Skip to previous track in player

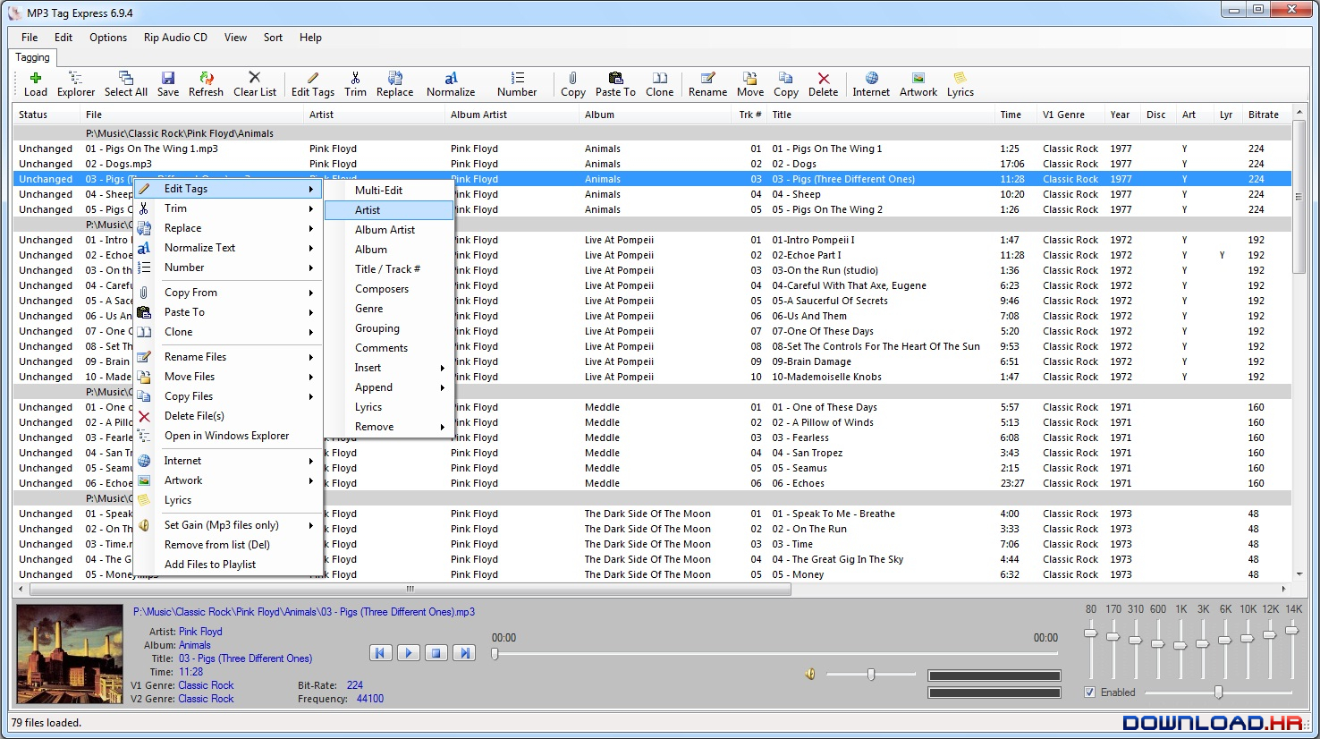click(380, 653)
